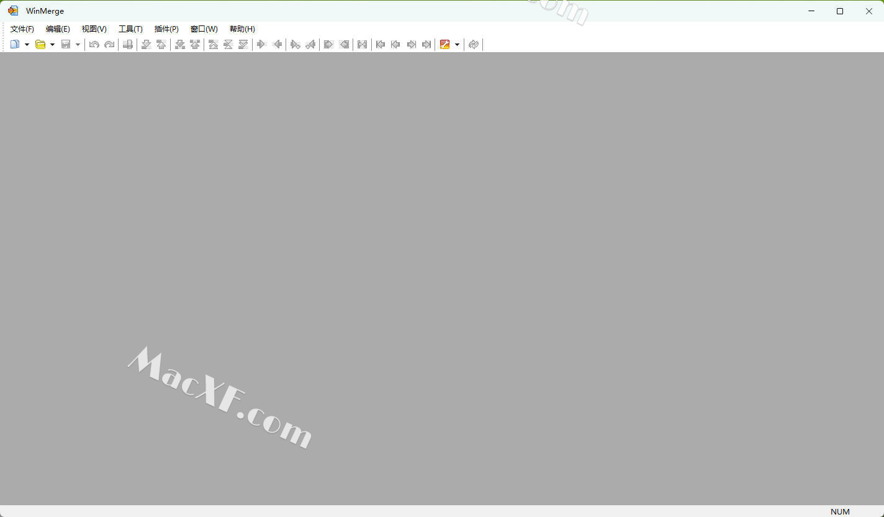884x517 pixels.
Task: Open the 窗口(W) menu
Action: (x=204, y=29)
